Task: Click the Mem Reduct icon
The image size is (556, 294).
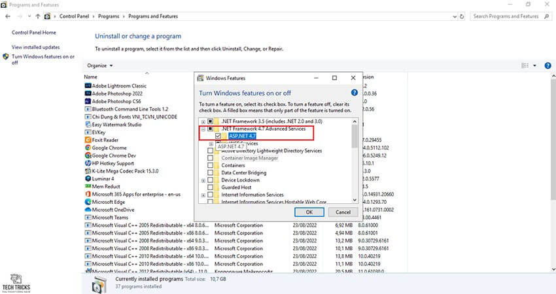Action: 88,186
